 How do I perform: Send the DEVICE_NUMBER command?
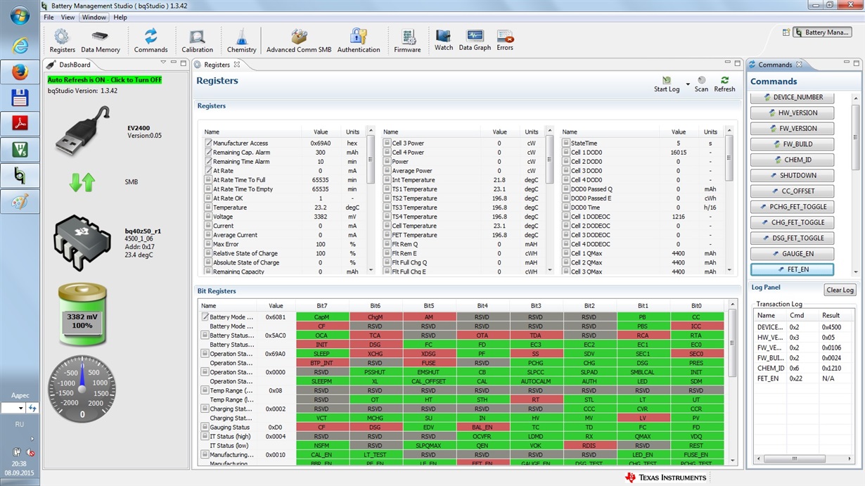click(793, 97)
